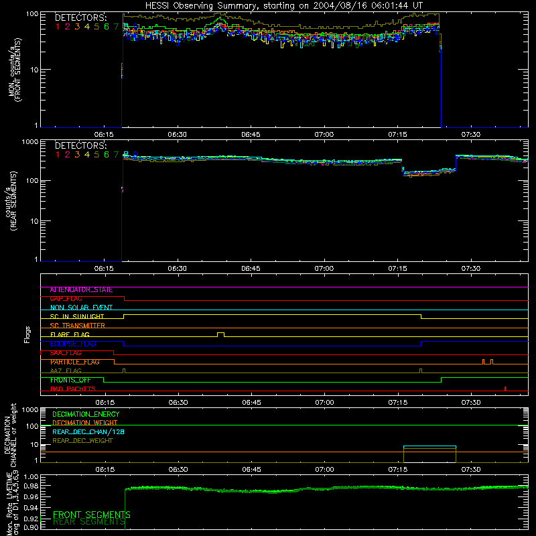Click the 0.94 value on livetime axis
This screenshot has width=536, height=536.
tap(31, 509)
